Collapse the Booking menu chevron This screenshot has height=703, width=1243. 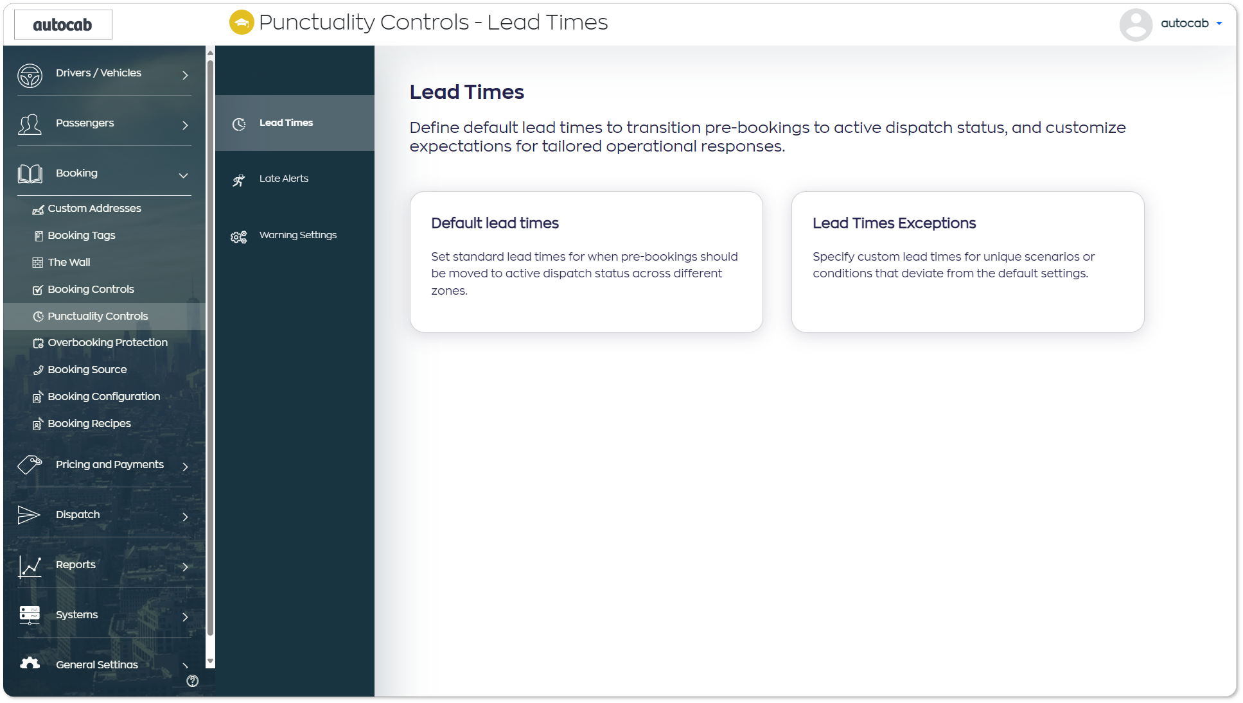coord(184,175)
